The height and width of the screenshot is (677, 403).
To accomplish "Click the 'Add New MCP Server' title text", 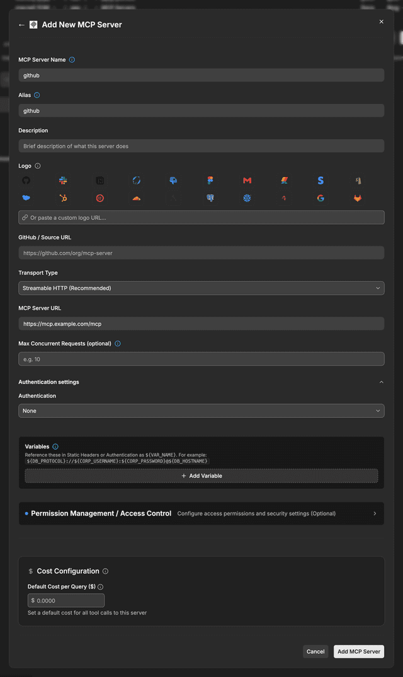I will 82,25.
